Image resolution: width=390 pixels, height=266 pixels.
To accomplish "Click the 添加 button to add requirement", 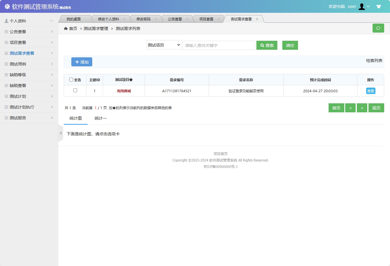I will point(81,62).
